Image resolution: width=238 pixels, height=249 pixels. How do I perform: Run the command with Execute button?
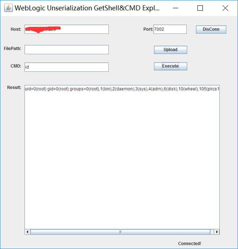pyautogui.click(x=170, y=66)
